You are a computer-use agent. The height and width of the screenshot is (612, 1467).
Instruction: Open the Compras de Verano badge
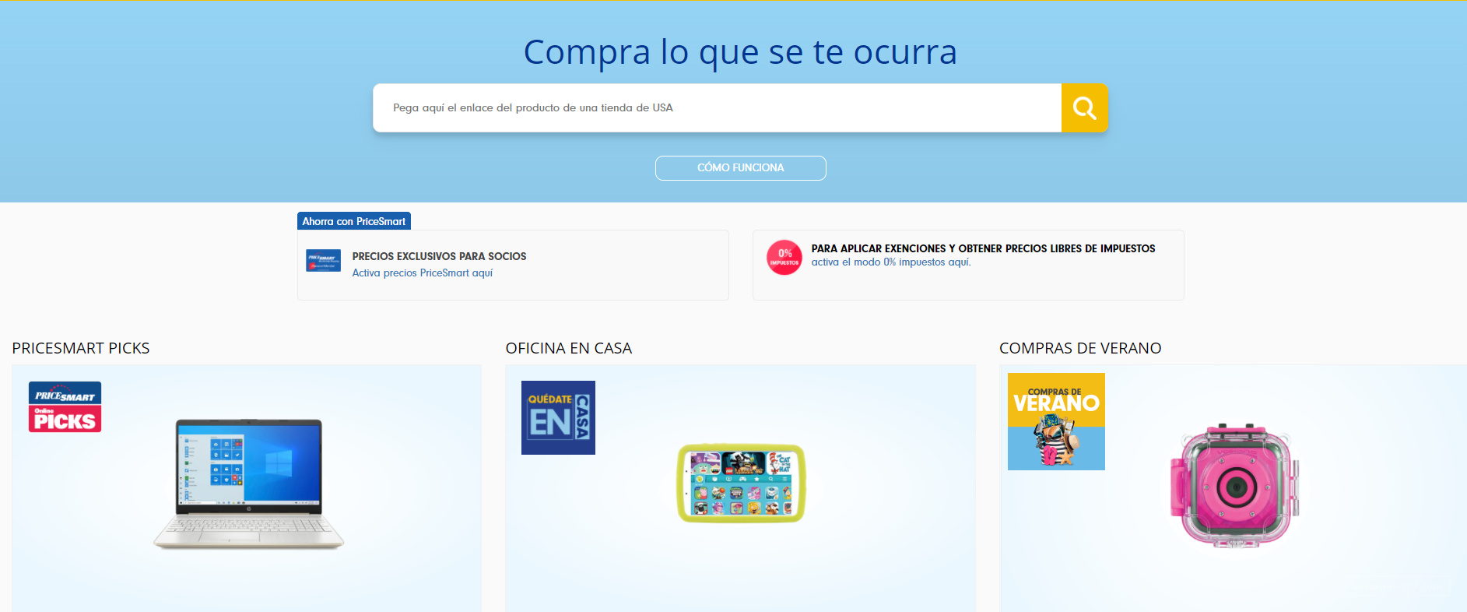point(1056,421)
